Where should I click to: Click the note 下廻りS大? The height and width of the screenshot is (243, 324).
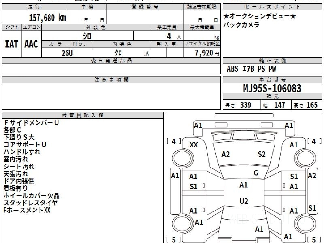coord(19,137)
